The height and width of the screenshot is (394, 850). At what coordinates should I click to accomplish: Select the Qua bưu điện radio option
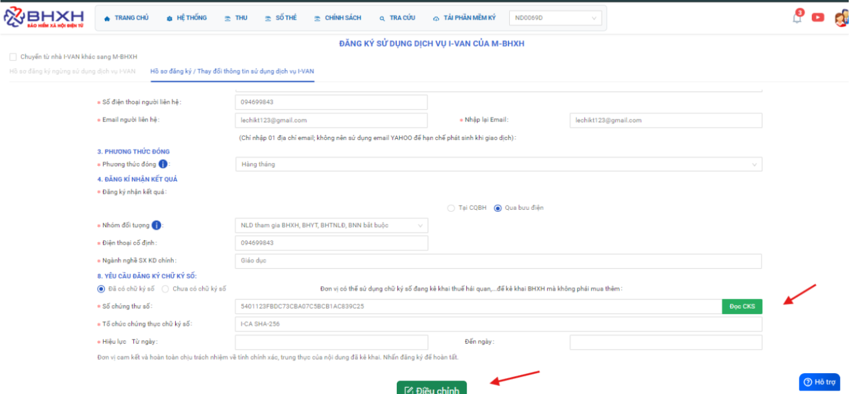tap(498, 208)
